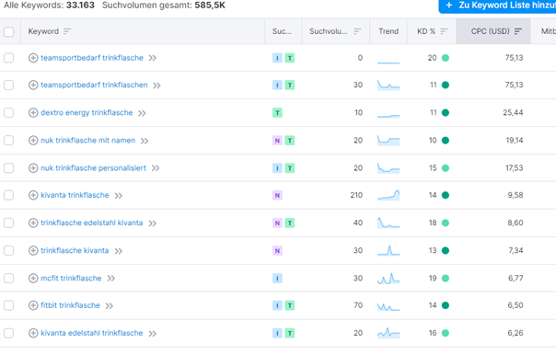The width and height of the screenshot is (556, 354).
Task: Click the Trend column header
Action: pos(388,31)
